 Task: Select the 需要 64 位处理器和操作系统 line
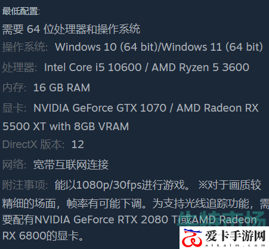tap(71, 29)
